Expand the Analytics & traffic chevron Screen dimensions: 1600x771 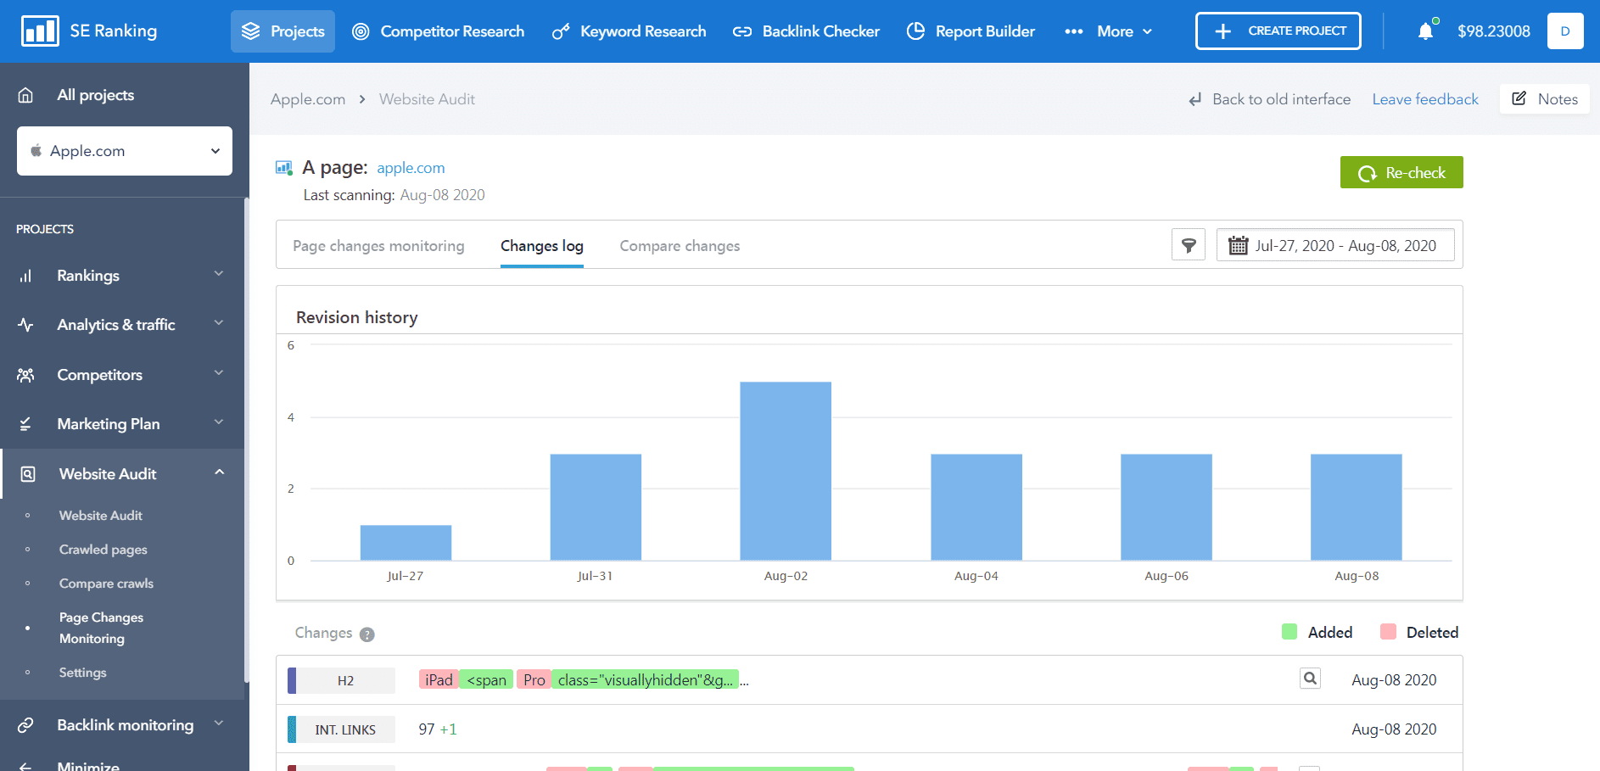click(219, 323)
